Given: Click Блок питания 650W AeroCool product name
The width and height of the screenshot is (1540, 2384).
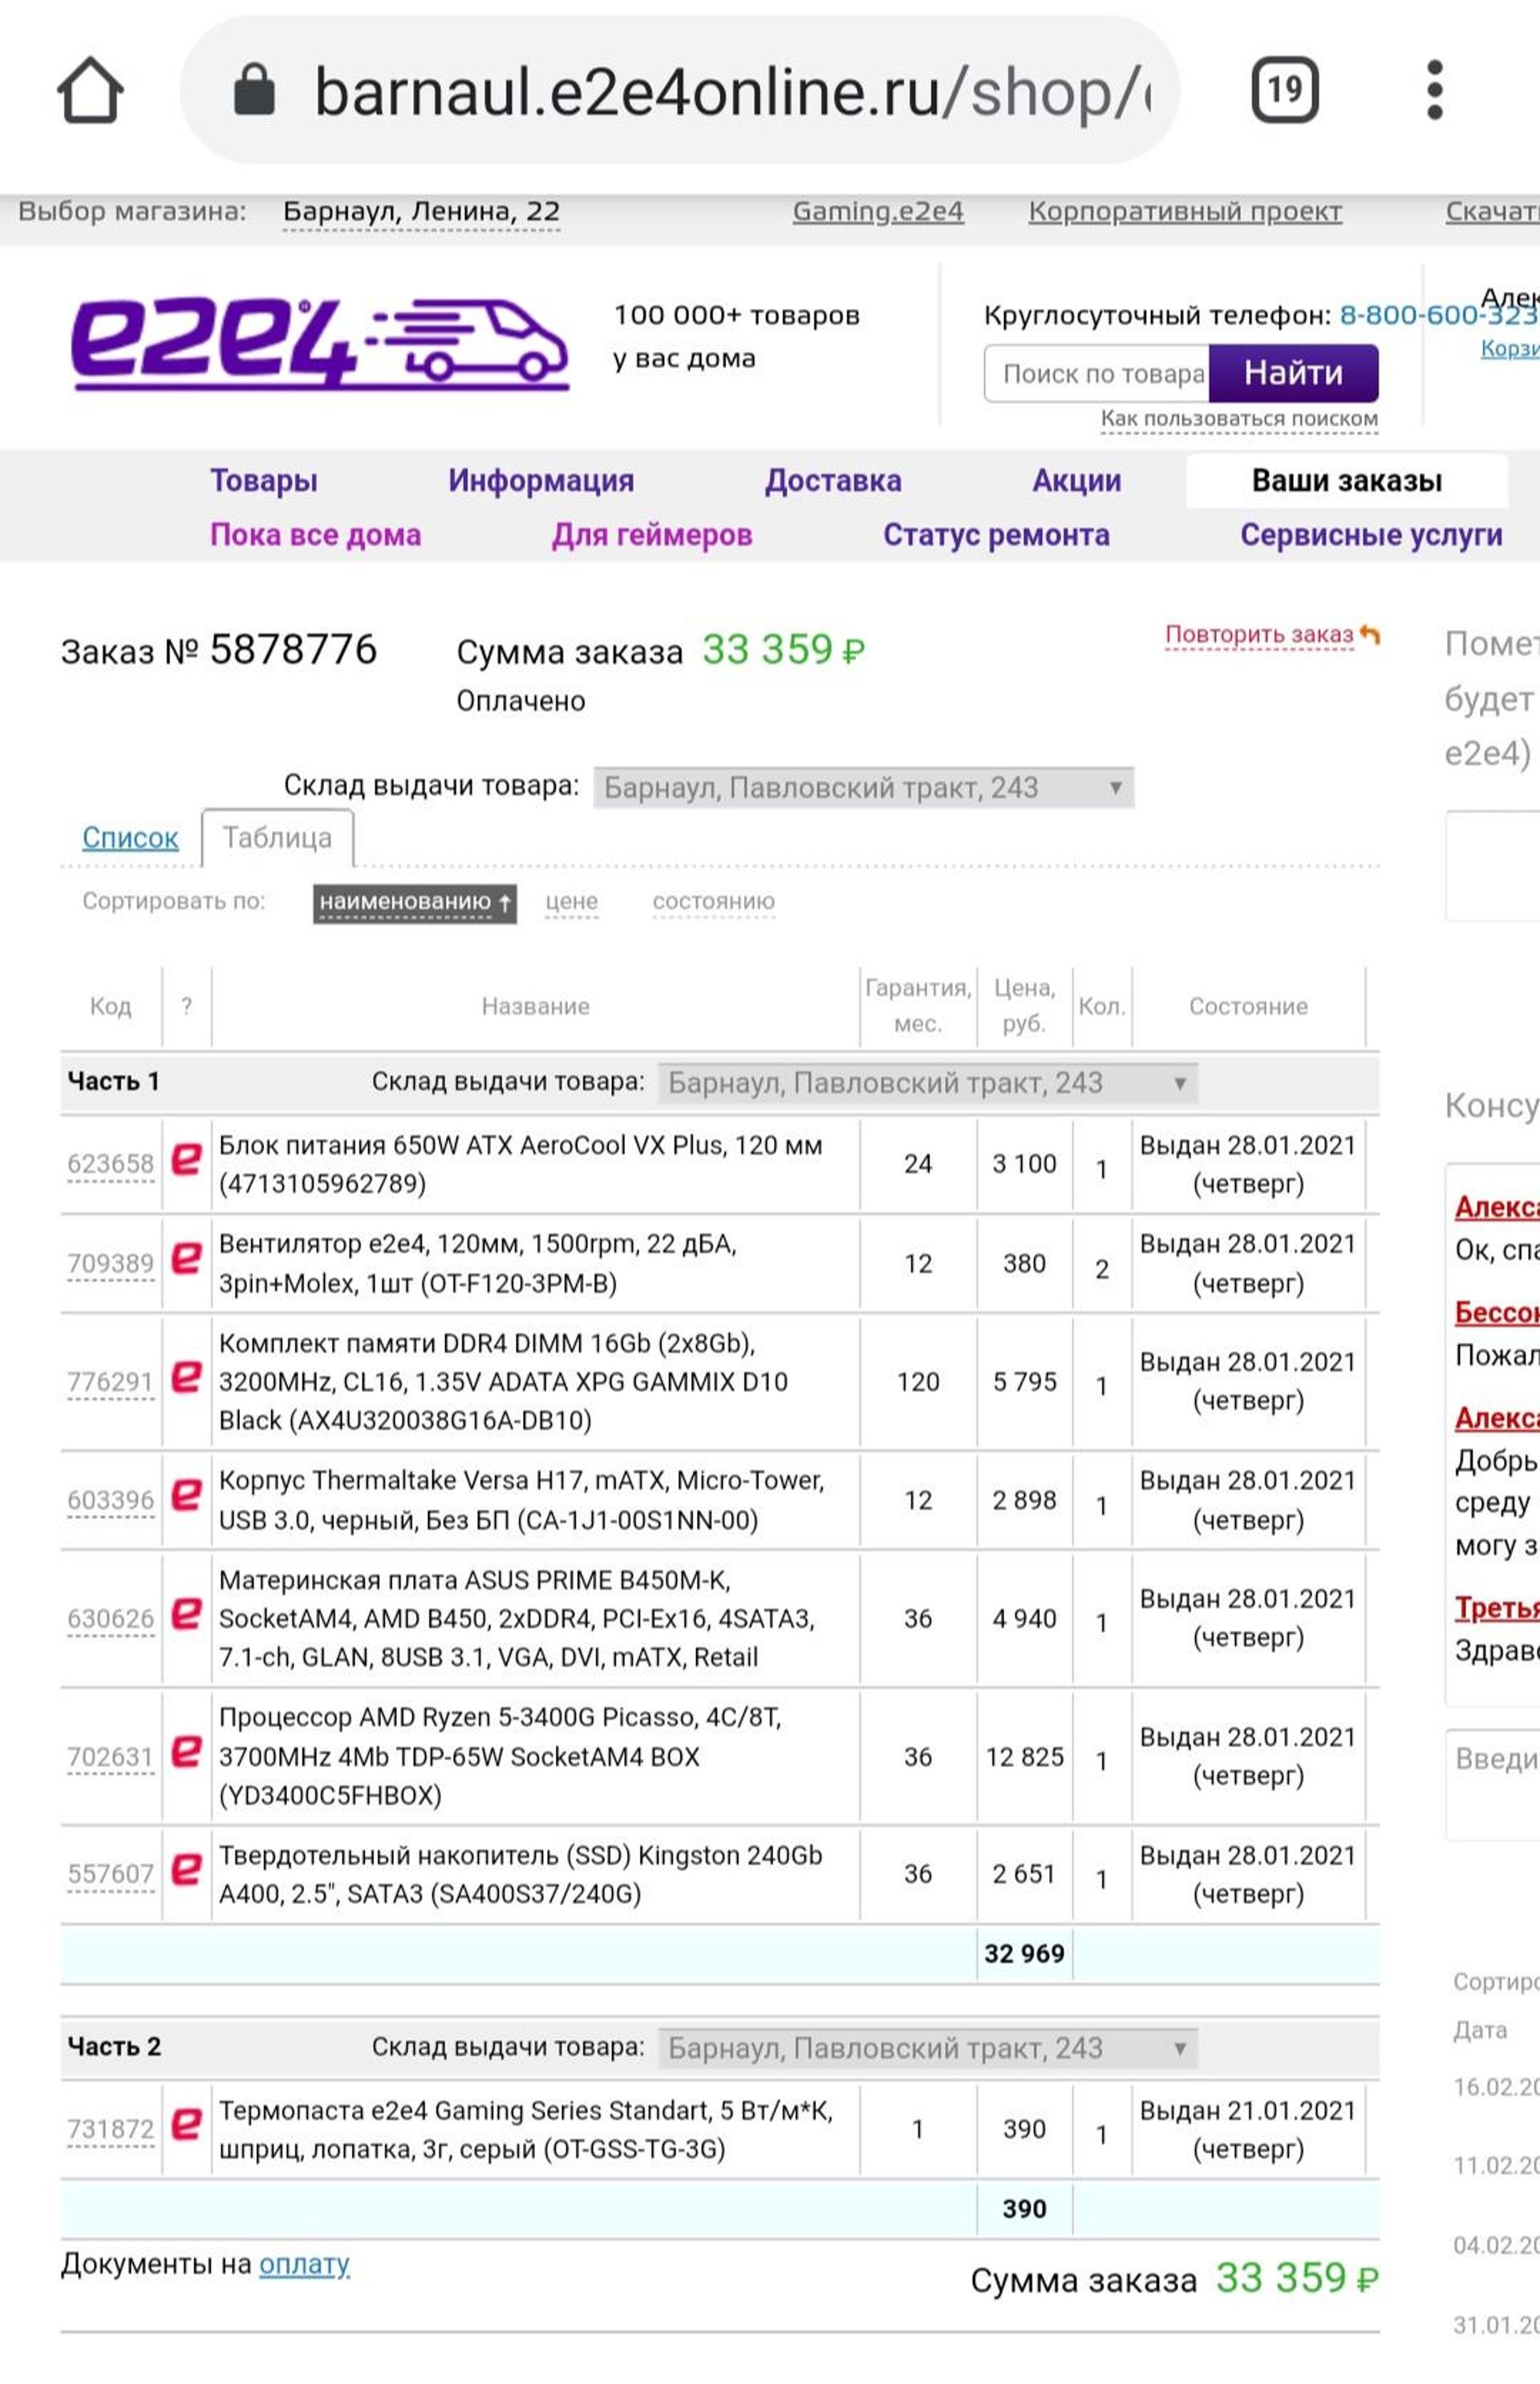Looking at the screenshot, I should coord(520,1164).
